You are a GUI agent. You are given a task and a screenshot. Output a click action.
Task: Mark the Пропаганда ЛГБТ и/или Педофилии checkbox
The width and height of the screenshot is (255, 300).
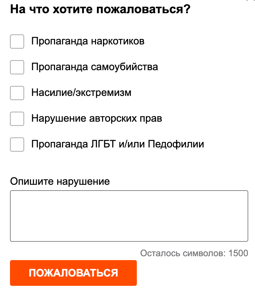click(17, 145)
